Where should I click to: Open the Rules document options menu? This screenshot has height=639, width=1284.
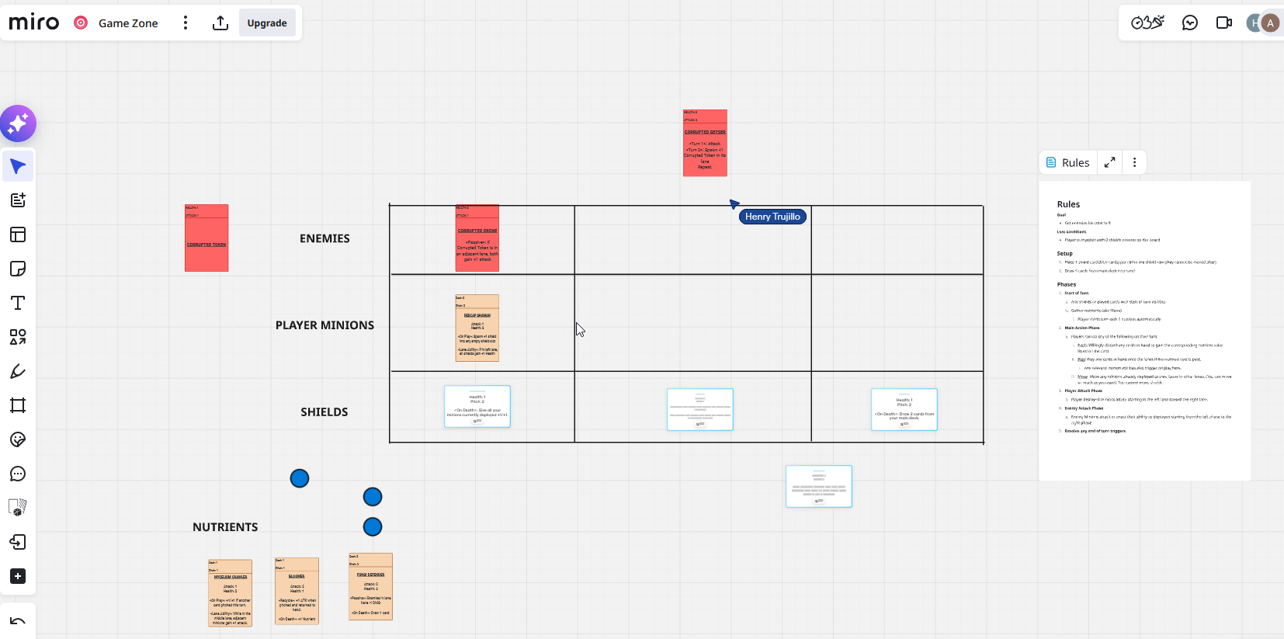(x=1134, y=162)
